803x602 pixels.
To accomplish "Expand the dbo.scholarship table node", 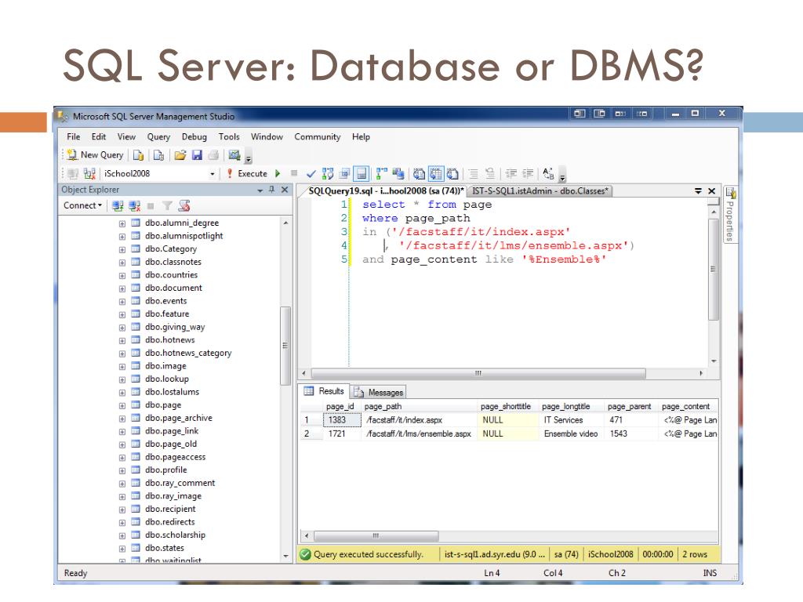I will click(x=122, y=536).
